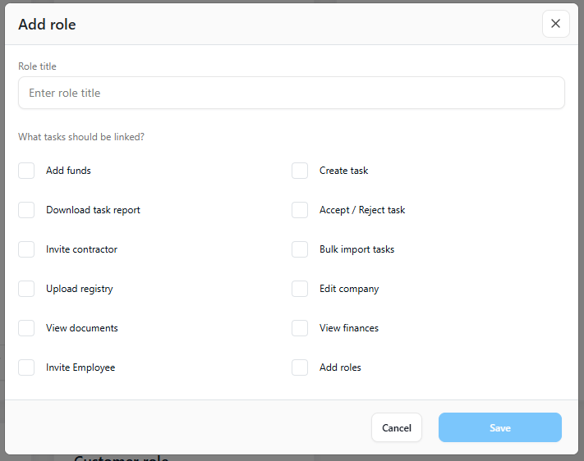Save the new role
Viewport: 584px width, 461px height.
(x=500, y=427)
